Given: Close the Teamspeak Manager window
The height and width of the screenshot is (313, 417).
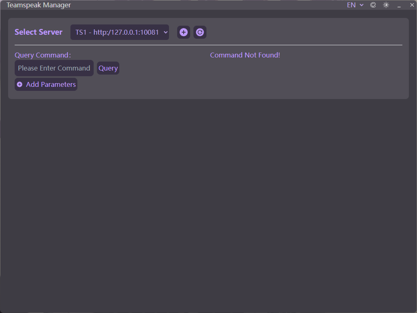Looking at the screenshot, I should [412, 5].
